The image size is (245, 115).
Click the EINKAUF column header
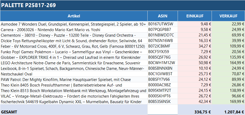click(x=195, y=16)
